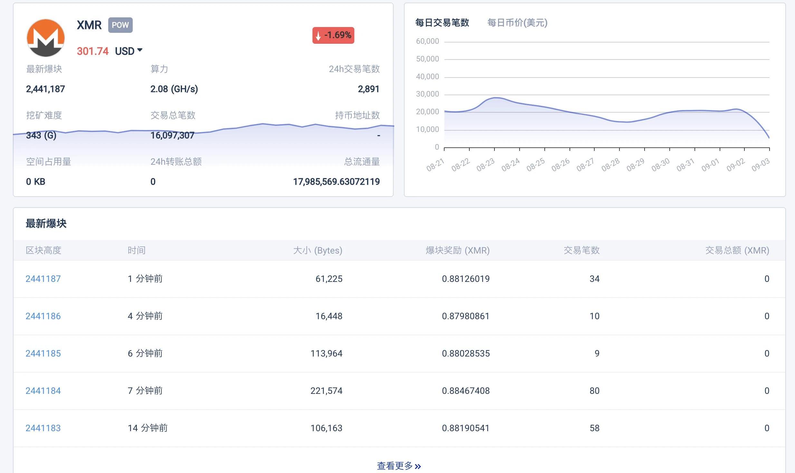This screenshot has height=473, width=795.
Task: Click the 301.74 price value
Action: coord(93,51)
